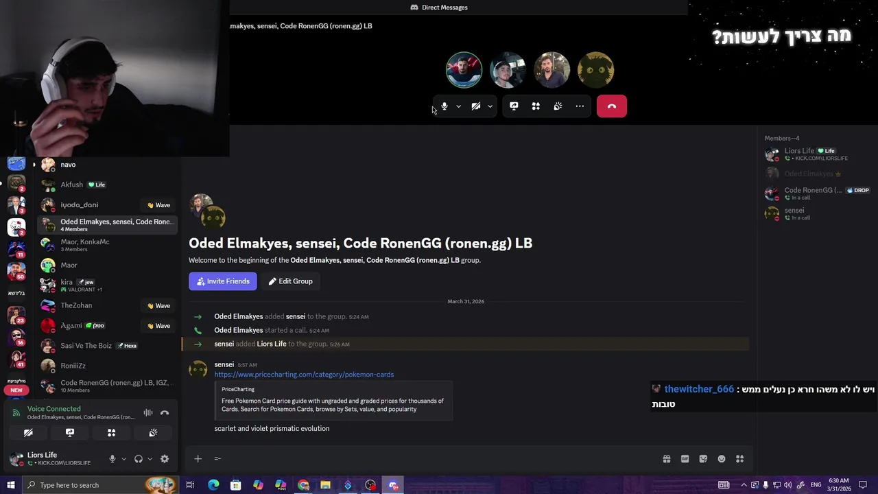Select the black cat avatar in call
This screenshot has width=878, height=494.
pos(595,69)
